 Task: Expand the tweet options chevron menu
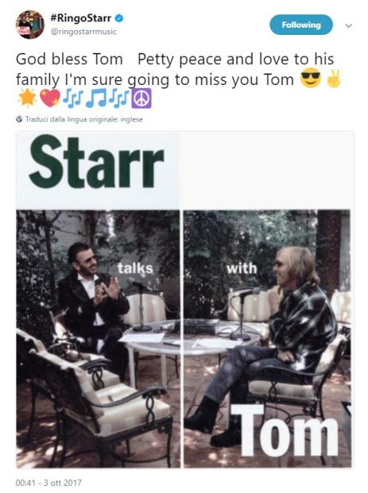pyautogui.click(x=348, y=25)
